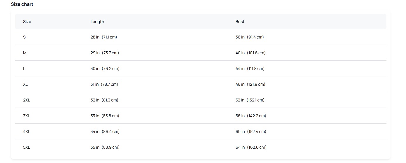This screenshot has width=406, height=163.
Task: Click the 64 in (162.6 cm) bust value
Action: [251, 147]
